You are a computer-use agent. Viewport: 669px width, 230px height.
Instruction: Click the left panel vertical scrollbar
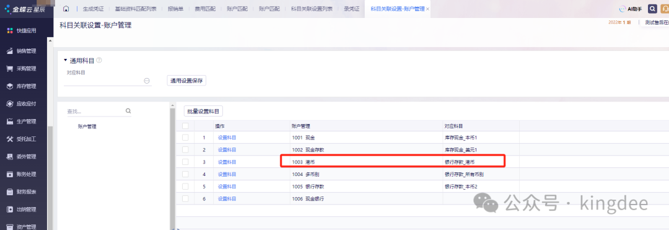[x=172, y=166]
